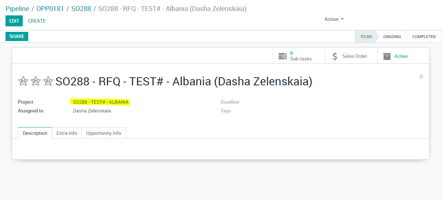Select the Description tab

[x=35, y=133]
